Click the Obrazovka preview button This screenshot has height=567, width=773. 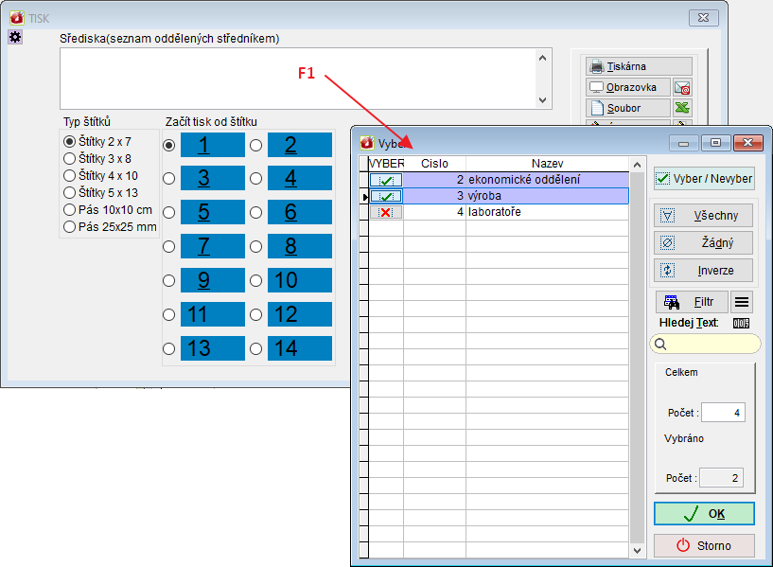click(x=628, y=87)
